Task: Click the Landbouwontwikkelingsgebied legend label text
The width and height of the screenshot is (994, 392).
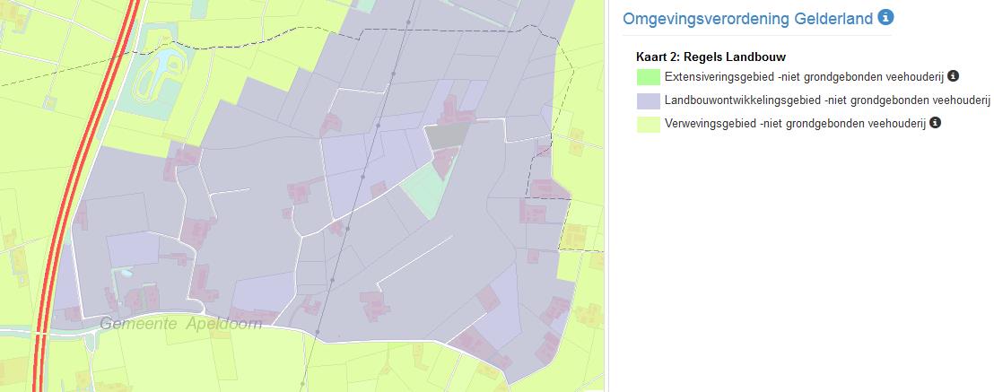Action: point(827,100)
